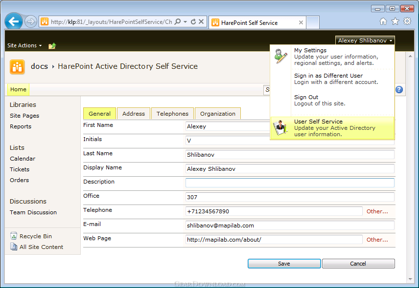
Task: Choose Sign Out from the user menu
Action: [x=332, y=100]
